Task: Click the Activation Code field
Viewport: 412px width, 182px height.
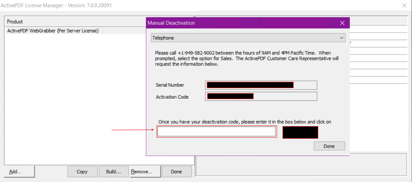Action: coord(261,96)
